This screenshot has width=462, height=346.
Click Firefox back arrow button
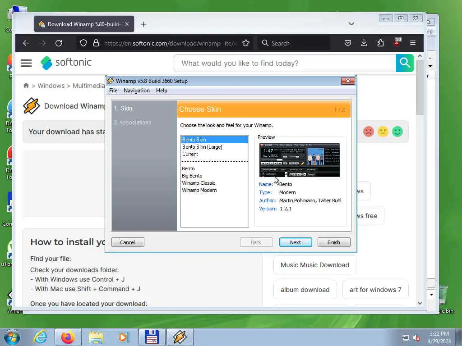26,43
